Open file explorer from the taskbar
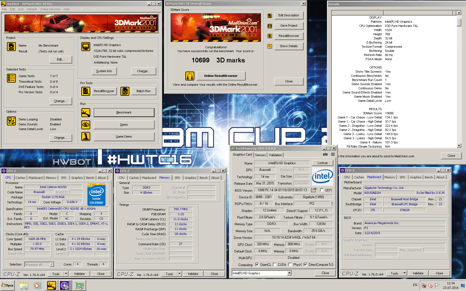 24,285
